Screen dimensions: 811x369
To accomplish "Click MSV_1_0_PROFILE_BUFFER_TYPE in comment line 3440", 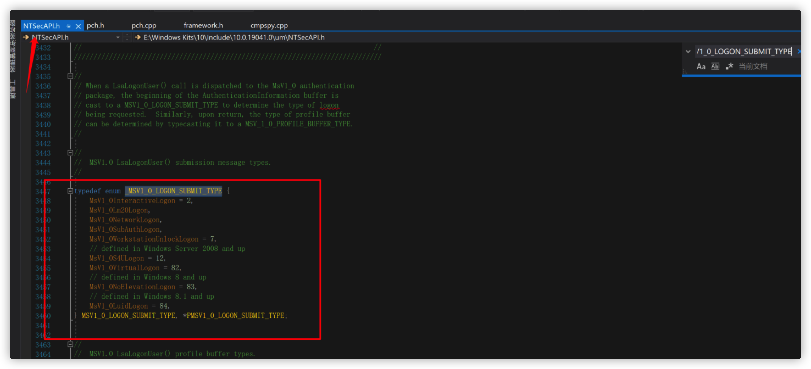I will (298, 124).
